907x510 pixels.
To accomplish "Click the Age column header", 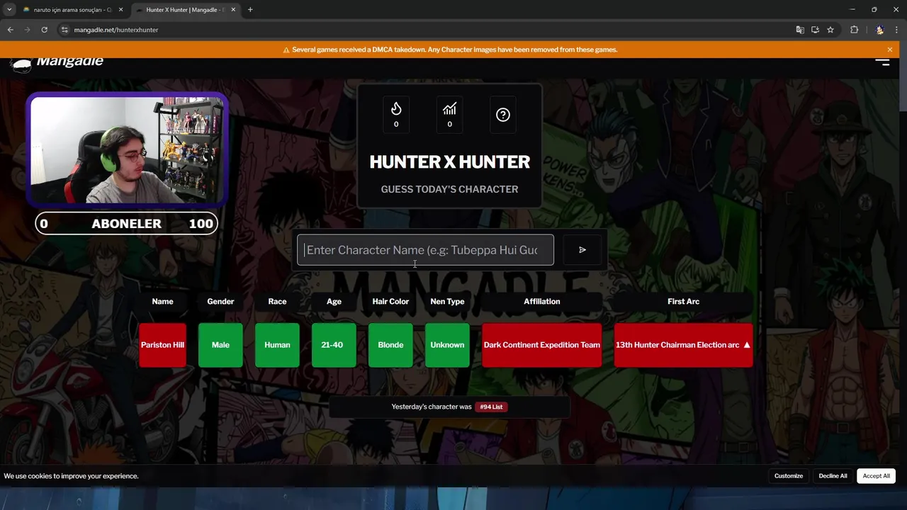I will coord(334,302).
